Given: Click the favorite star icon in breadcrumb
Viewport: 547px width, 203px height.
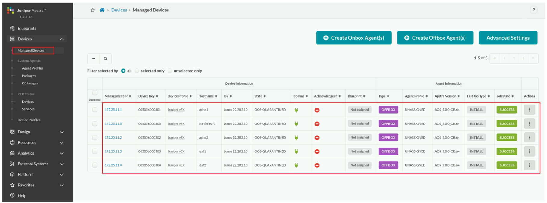Looking at the screenshot, I should (93, 10).
